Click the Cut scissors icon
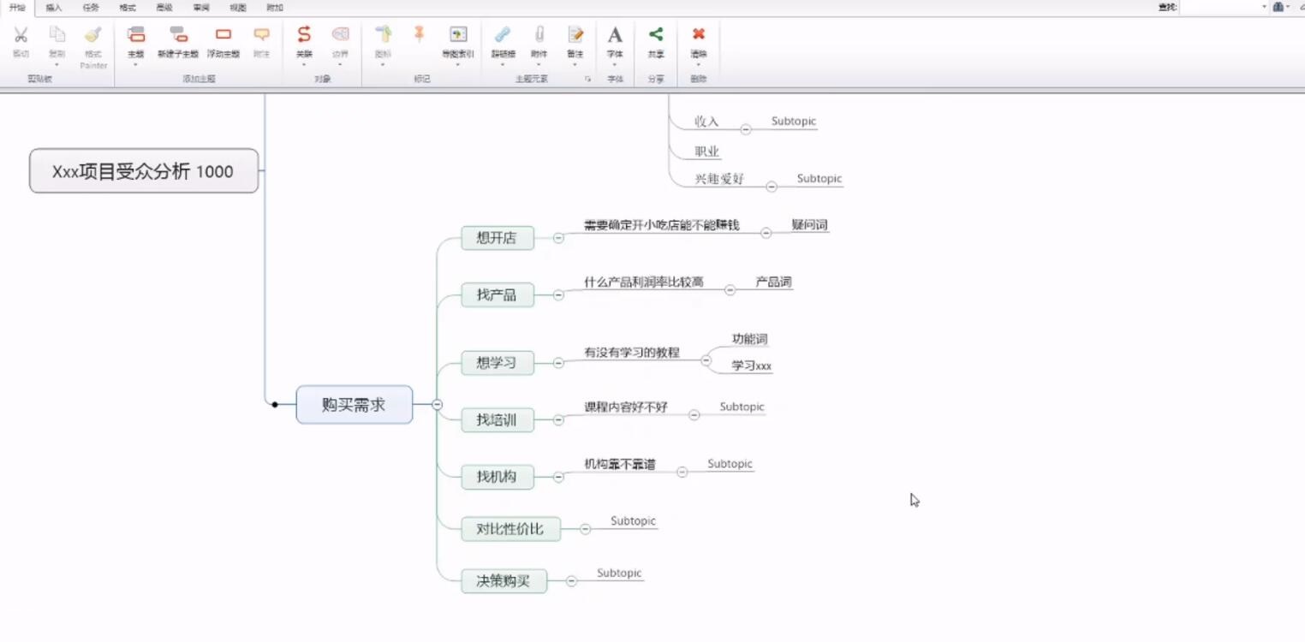The image size is (1305, 642). coord(21,35)
